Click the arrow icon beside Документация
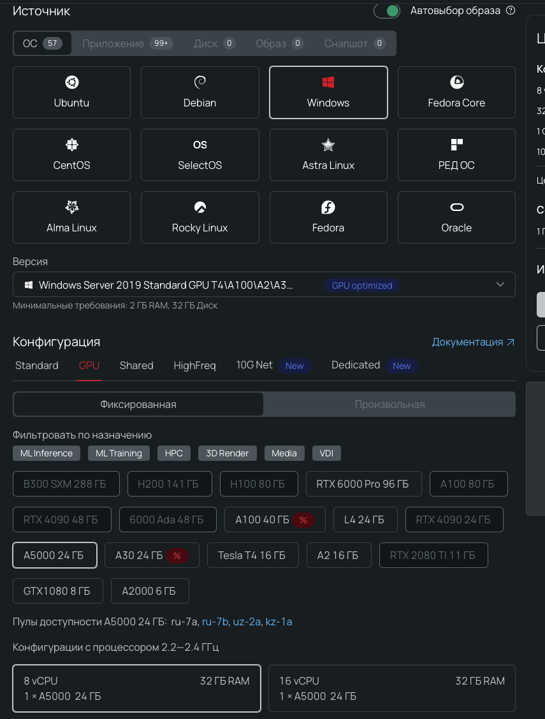 click(511, 342)
